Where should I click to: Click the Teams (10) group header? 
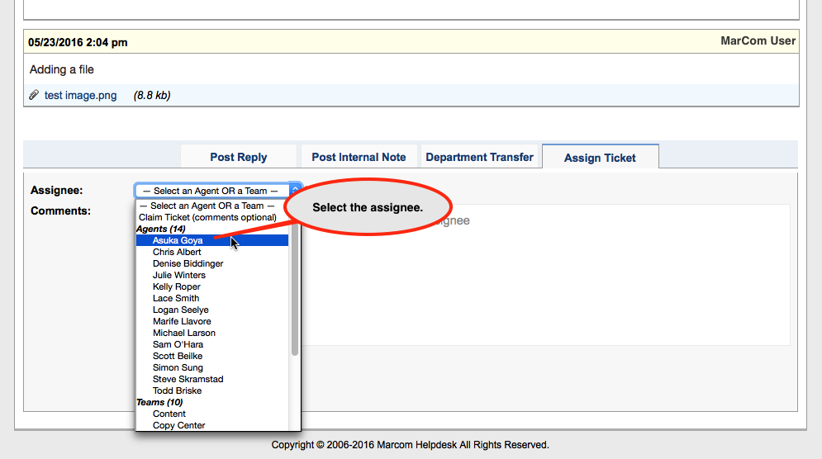point(159,402)
